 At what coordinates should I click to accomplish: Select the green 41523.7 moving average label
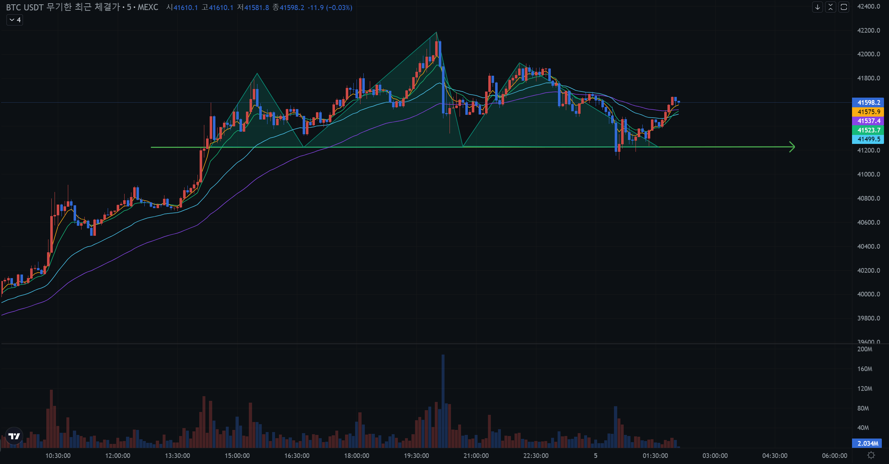tap(868, 130)
